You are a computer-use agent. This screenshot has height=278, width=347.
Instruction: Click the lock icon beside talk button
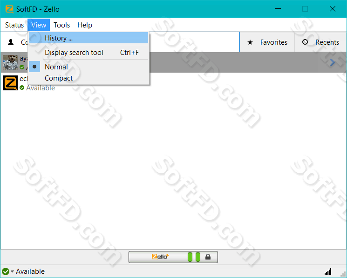coord(208,257)
